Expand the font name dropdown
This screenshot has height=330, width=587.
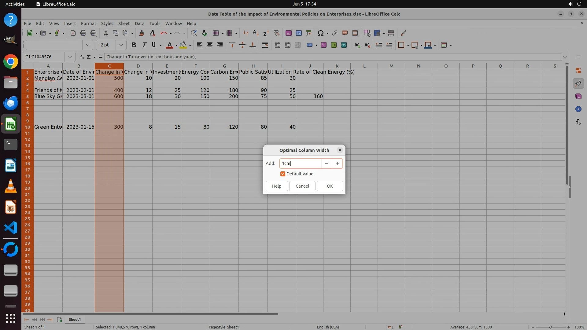88,45
